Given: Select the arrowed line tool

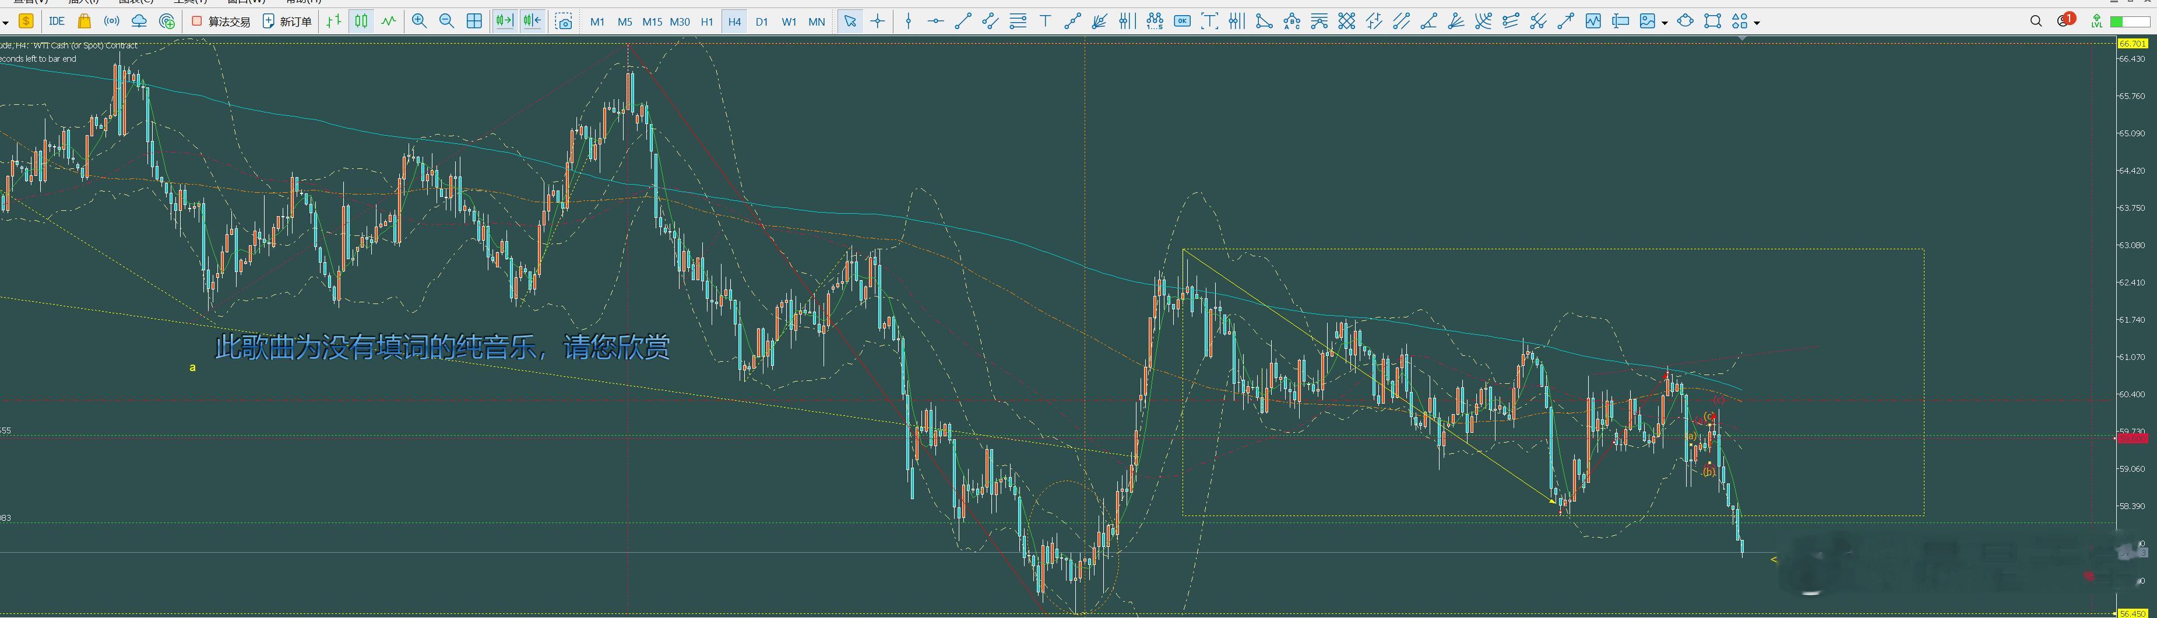Looking at the screenshot, I should pos(1565,21).
